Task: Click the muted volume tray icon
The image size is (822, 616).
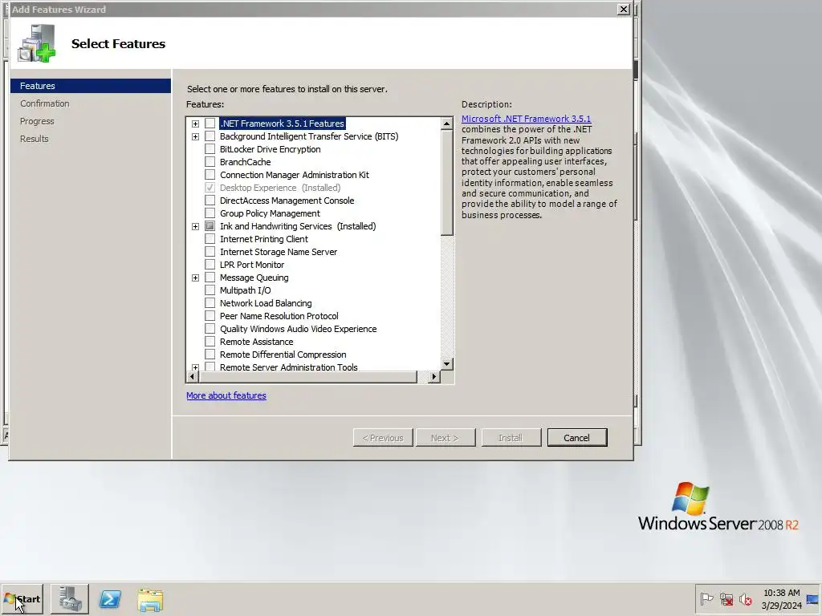Action: click(746, 598)
